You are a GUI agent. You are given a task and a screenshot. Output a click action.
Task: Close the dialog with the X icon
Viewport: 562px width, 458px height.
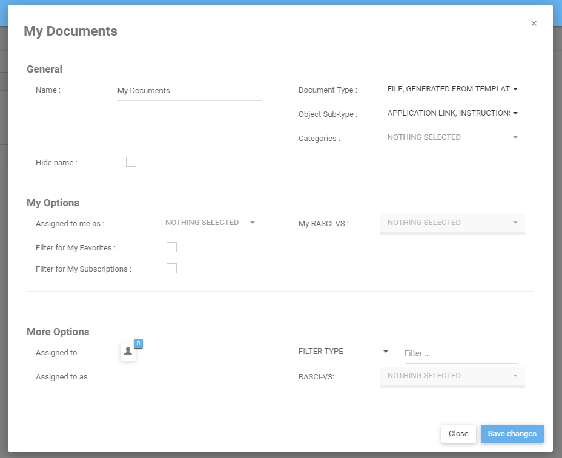tap(534, 24)
